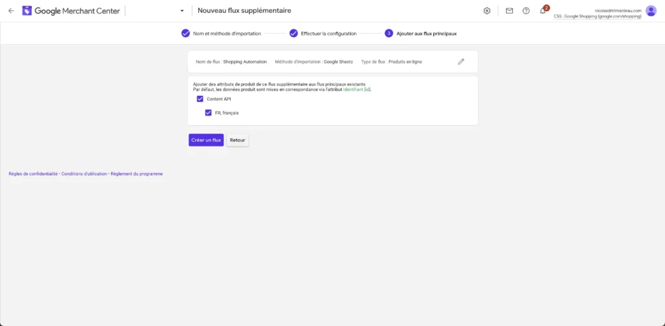Edit flux details with pencil icon

point(461,62)
